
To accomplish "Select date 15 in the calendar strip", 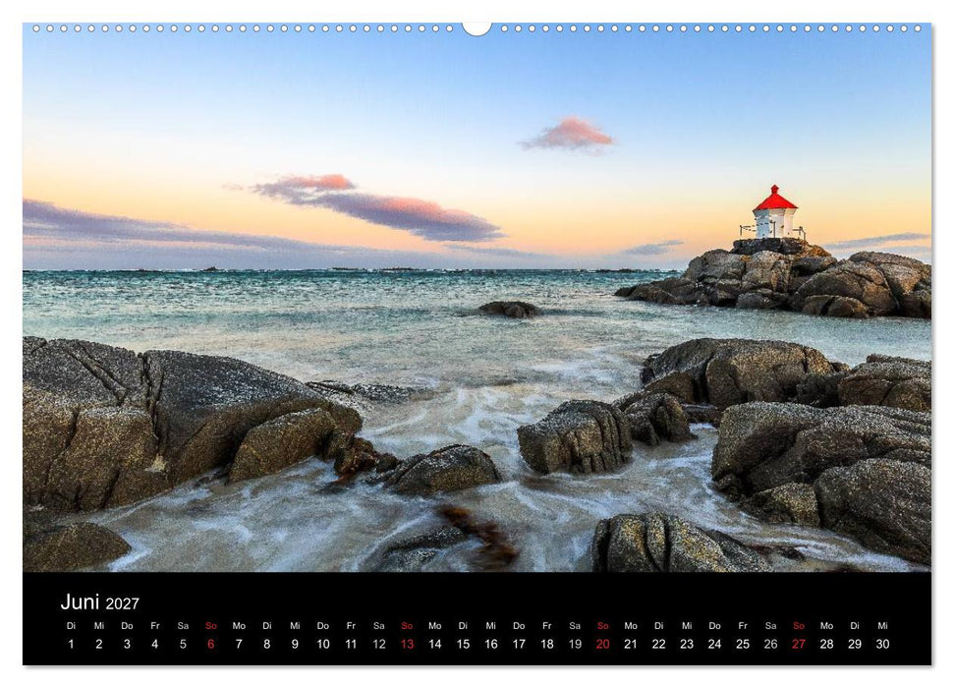I will click(463, 644).
